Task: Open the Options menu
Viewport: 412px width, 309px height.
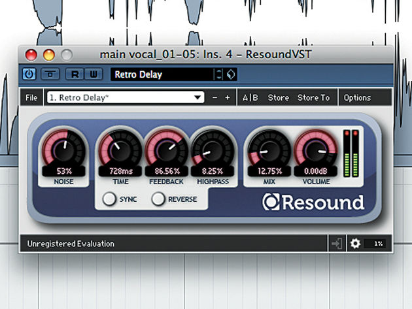Action: pyautogui.click(x=357, y=97)
